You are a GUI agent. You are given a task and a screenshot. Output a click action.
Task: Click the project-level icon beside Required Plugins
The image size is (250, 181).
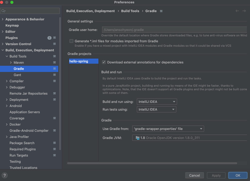coord(55,149)
